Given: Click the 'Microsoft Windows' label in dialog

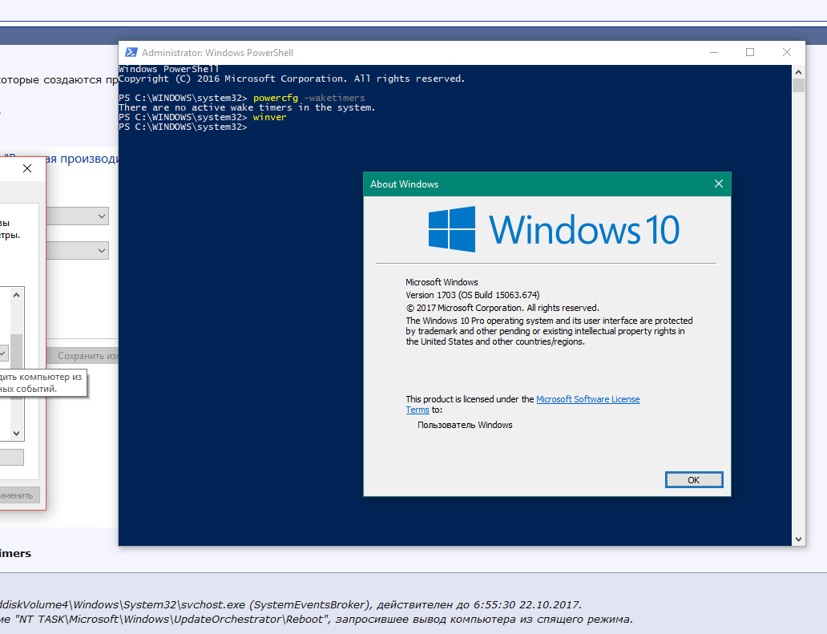Looking at the screenshot, I should pos(442,282).
